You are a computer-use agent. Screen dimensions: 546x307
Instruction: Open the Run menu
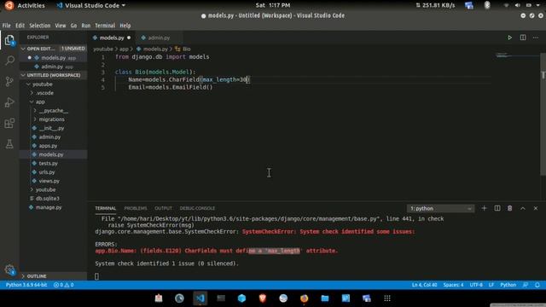pyautogui.click(x=85, y=26)
